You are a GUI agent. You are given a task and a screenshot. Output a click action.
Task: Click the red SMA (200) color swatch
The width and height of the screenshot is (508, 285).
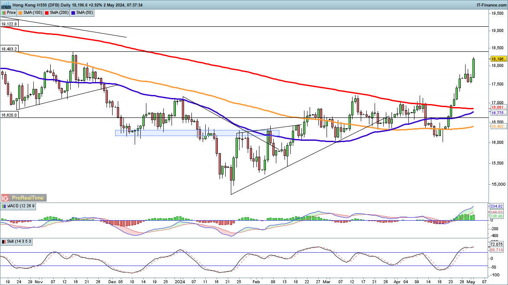[x=46, y=13]
